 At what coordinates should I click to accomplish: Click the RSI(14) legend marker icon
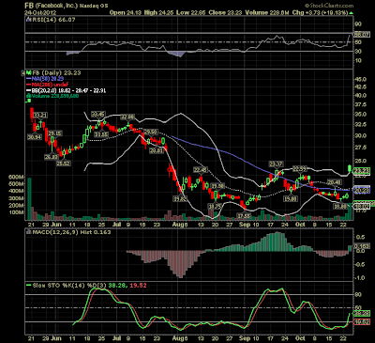pyautogui.click(x=29, y=20)
